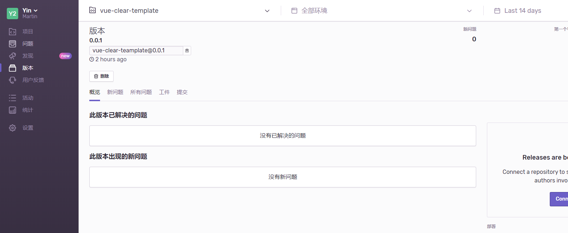Viewport: 568px width, 233px height.
Task: Go to 问题 in the sidebar
Action: pos(28,44)
